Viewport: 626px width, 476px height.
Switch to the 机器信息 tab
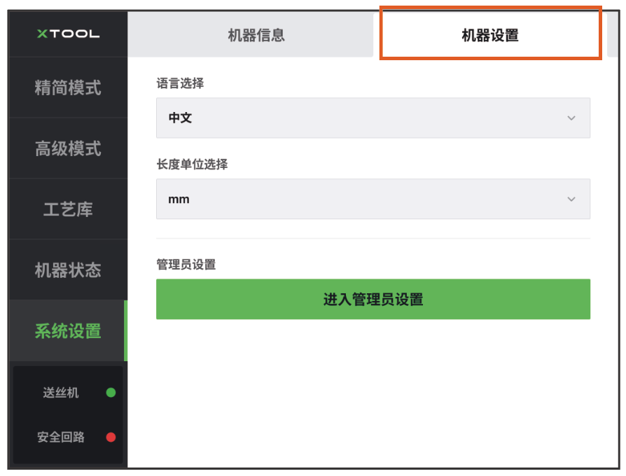pyautogui.click(x=256, y=35)
